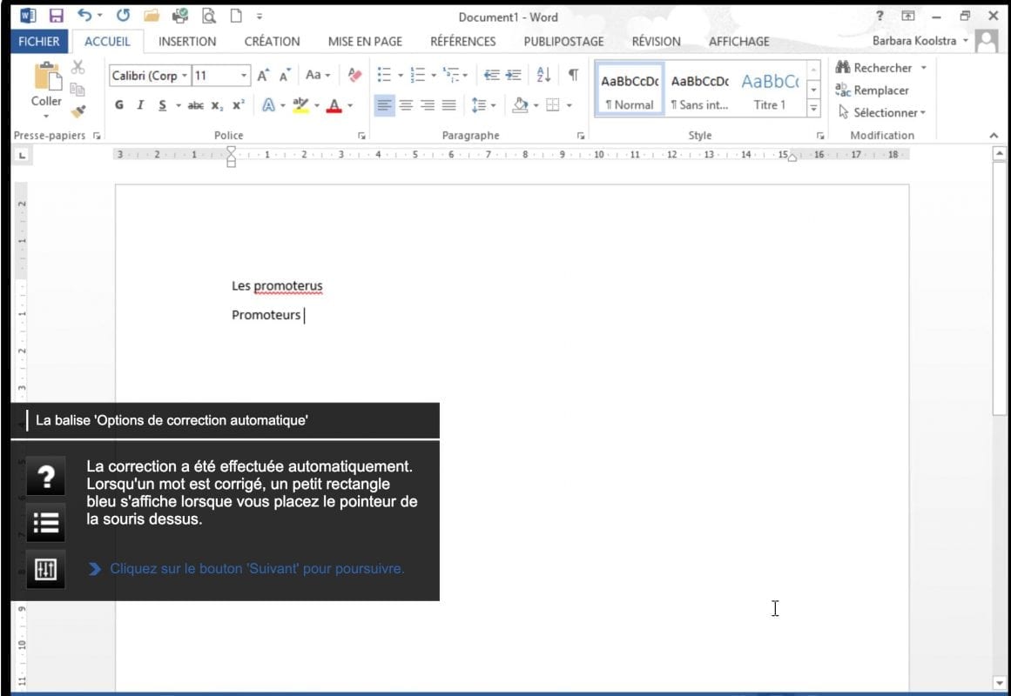Open Rechercher in the Modification group
The height and width of the screenshot is (696, 1011).
click(879, 67)
